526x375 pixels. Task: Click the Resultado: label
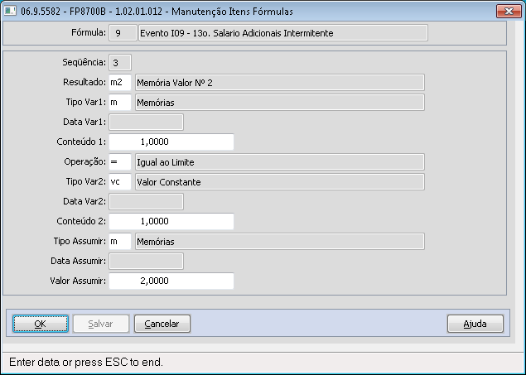[x=84, y=82]
